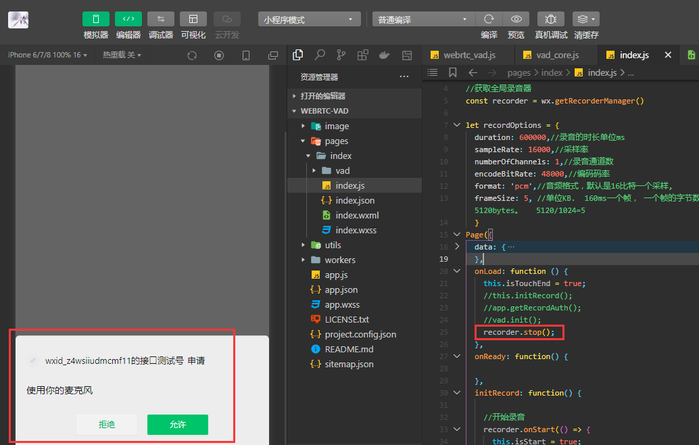Click the navigate forward arrow in the editor

[491, 72]
